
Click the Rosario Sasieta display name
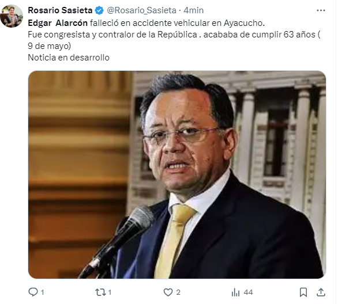(60, 10)
